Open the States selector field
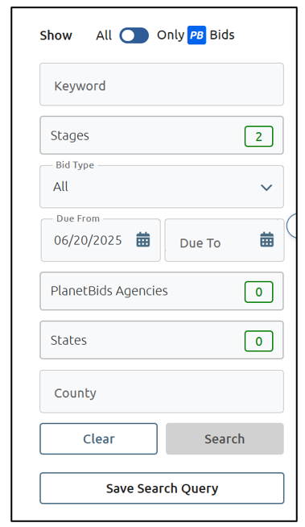This screenshot has width=305, height=527. (x=162, y=340)
